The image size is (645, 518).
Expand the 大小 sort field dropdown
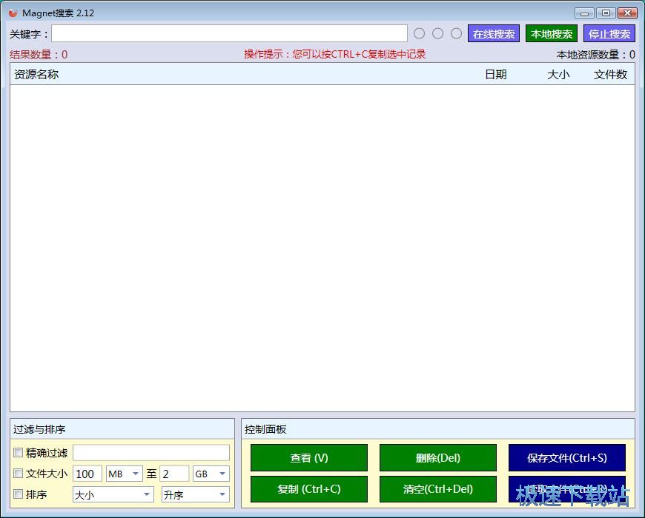point(113,495)
